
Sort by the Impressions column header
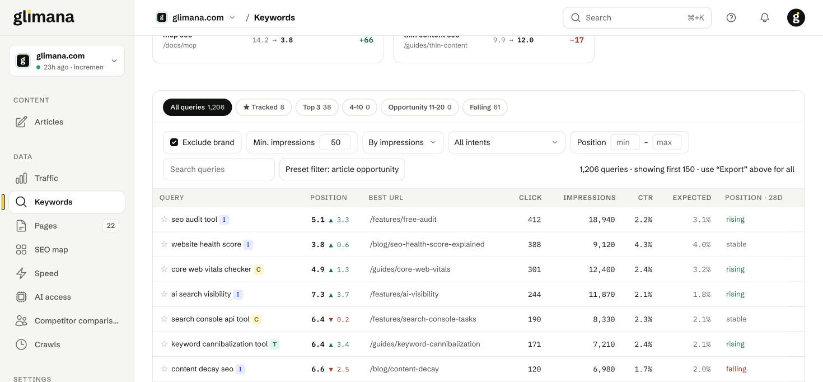[x=590, y=198]
